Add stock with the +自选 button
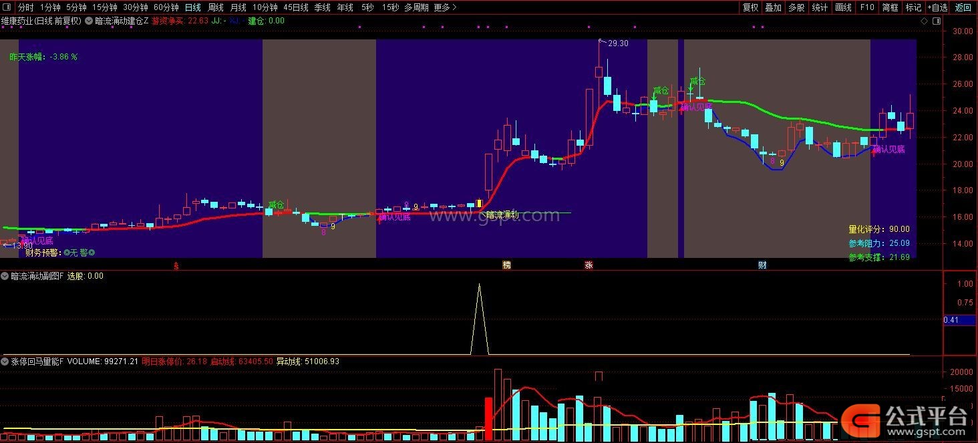This screenshot has width=978, height=443. point(937,7)
